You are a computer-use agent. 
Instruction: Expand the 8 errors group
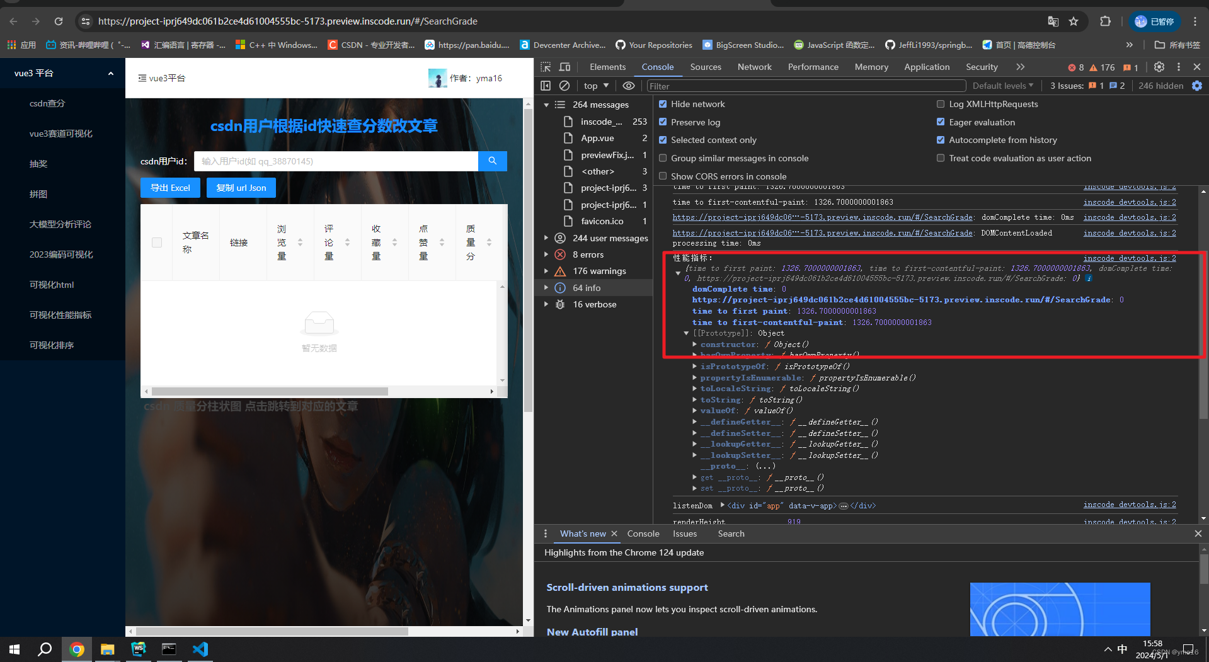click(546, 254)
